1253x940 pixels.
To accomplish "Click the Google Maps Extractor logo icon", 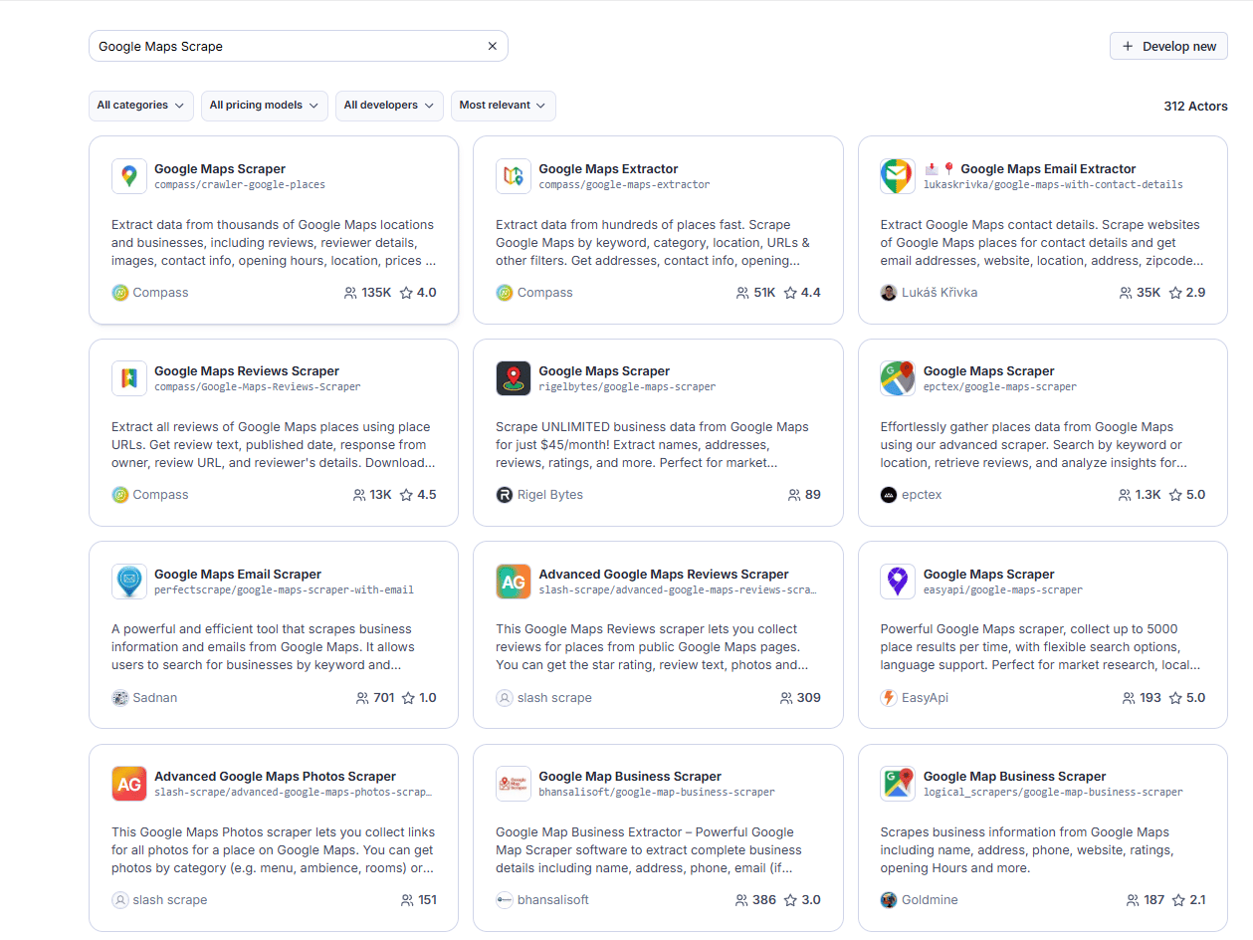I will (x=514, y=176).
